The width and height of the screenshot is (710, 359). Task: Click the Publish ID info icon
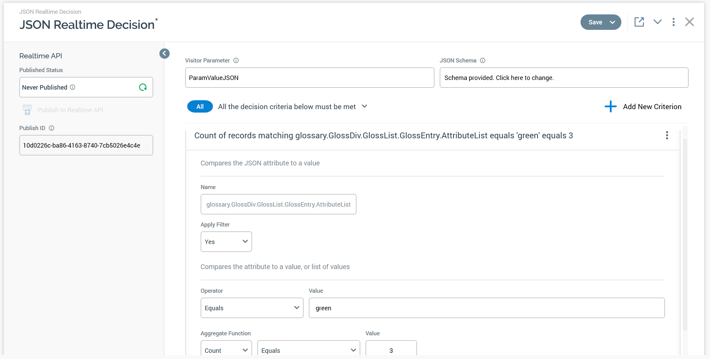point(52,128)
